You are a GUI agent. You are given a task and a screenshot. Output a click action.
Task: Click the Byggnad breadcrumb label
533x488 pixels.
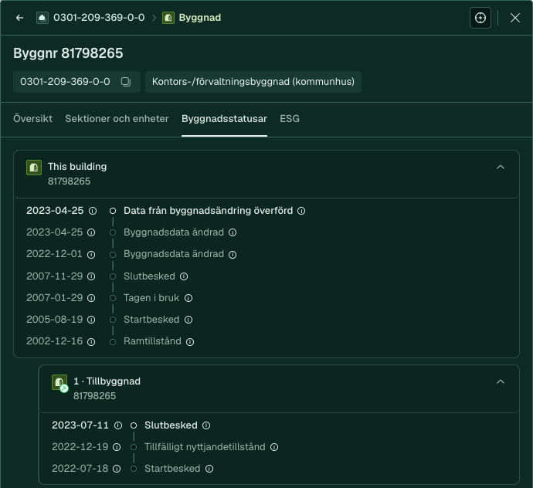(200, 18)
